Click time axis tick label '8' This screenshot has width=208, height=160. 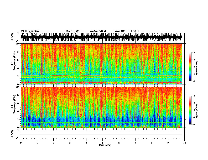pos(152,143)
